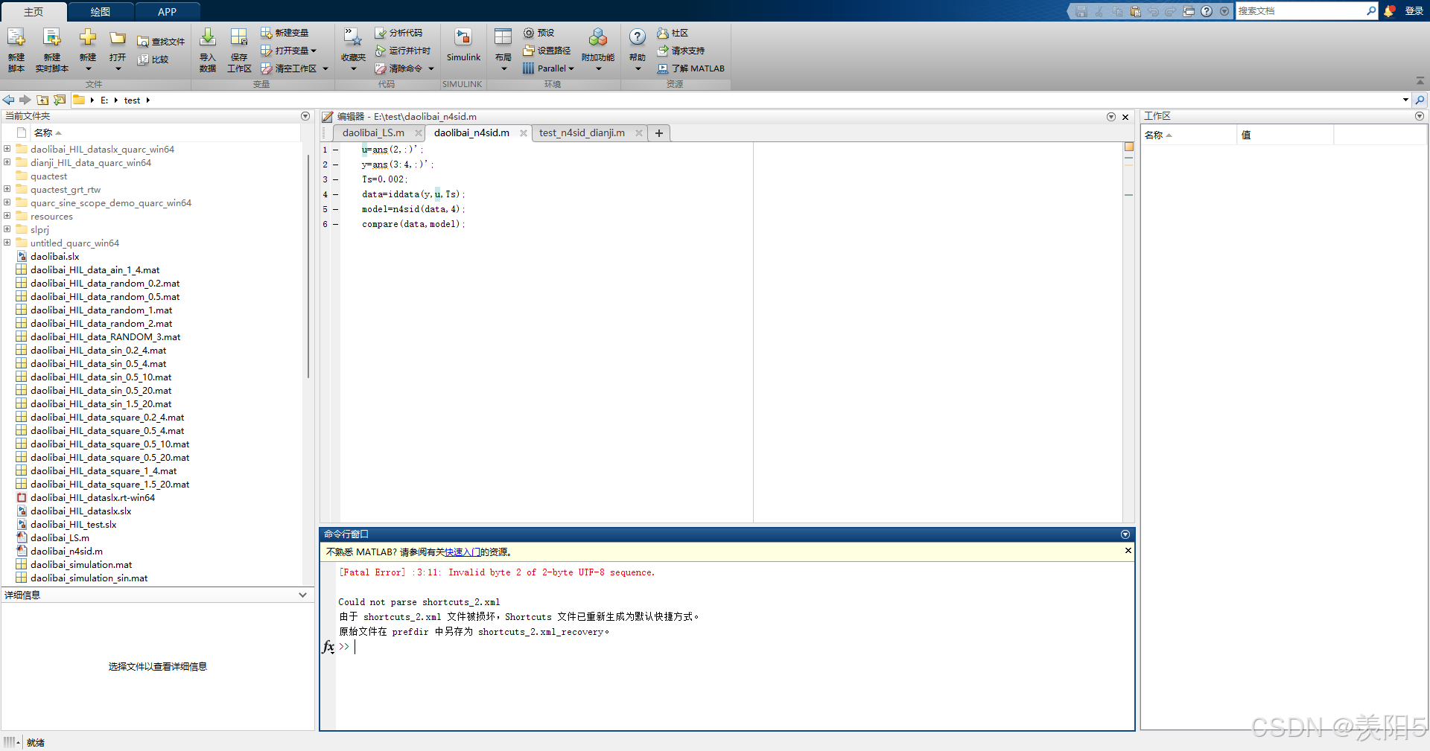This screenshot has width=1430, height=751.
Task: Switch to the 绘图 (Plots) ribbon tab
Action: pos(100,11)
